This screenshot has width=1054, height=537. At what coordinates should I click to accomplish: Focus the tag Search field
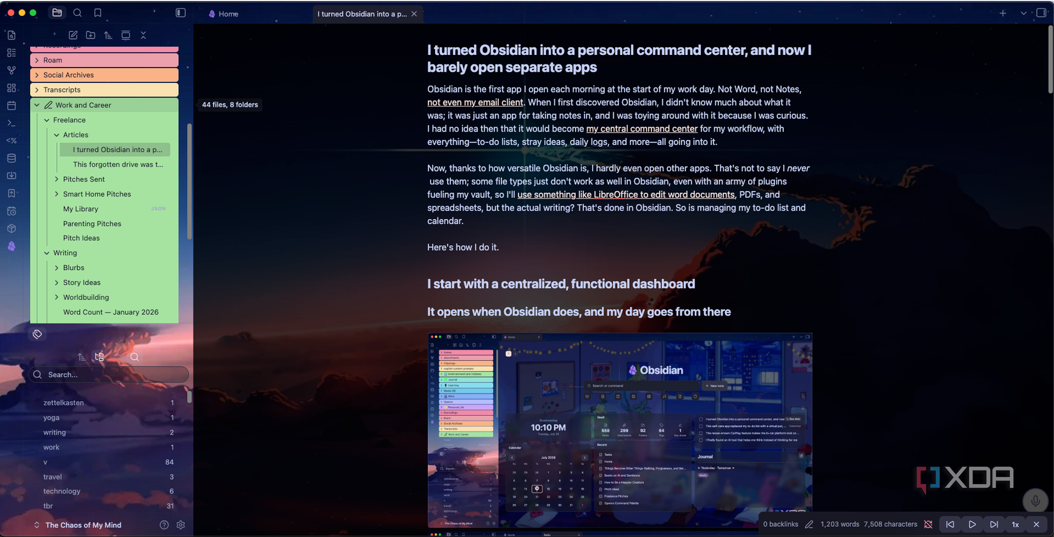[x=109, y=374]
